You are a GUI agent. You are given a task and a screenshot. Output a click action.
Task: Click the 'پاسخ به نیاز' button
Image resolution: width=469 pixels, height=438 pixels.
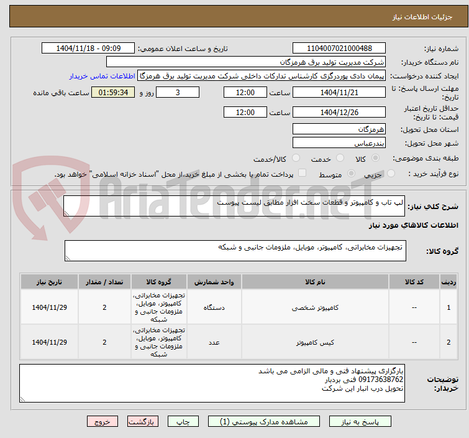[360, 422]
